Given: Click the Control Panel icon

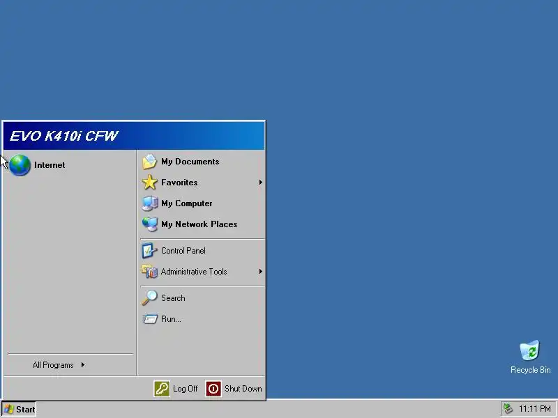Looking at the screenshot, I should (x=149, y=251).
